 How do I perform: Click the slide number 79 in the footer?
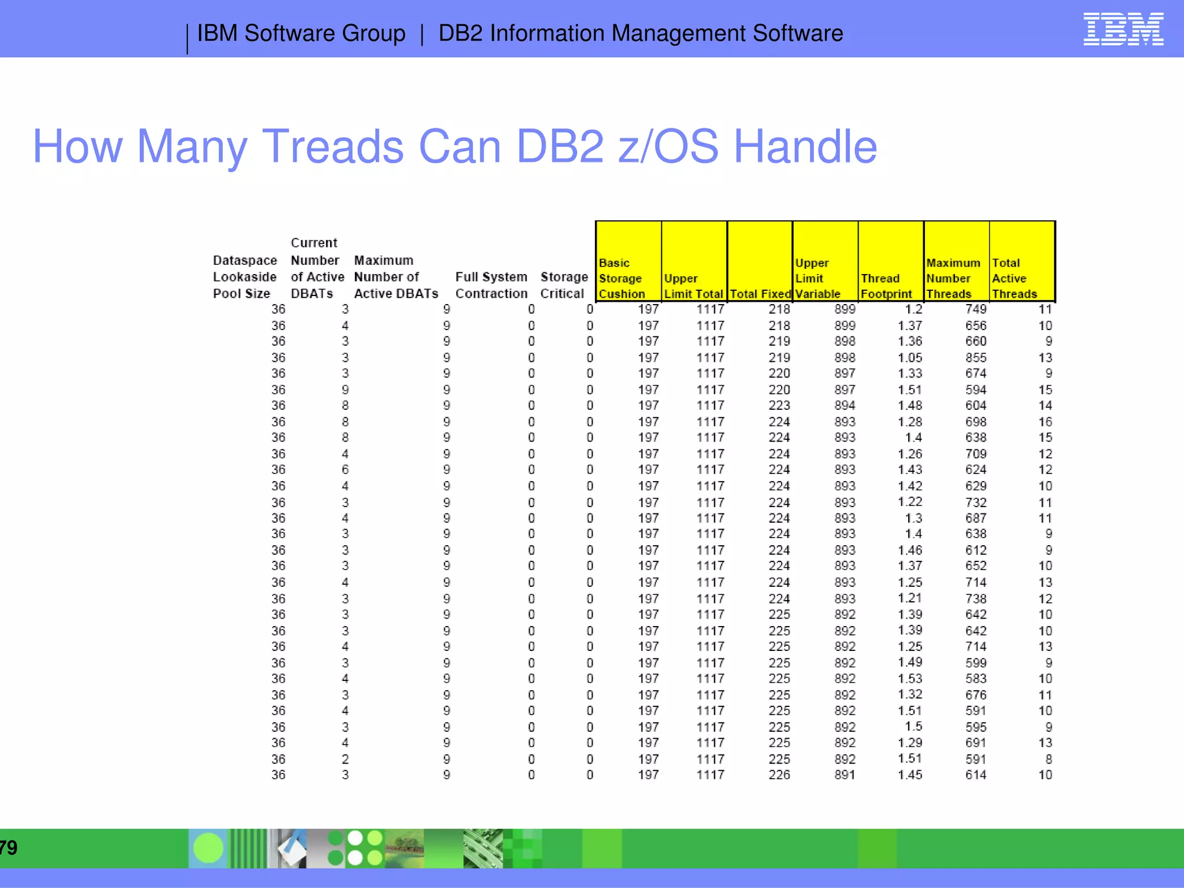pos(9,848)
